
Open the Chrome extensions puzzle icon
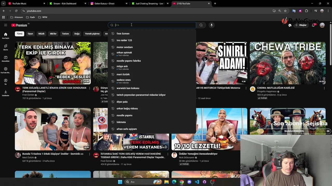pos(307,11)
